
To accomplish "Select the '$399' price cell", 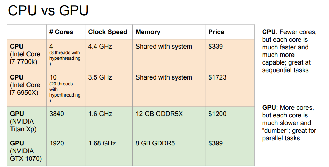I will [x=216, y=143].
